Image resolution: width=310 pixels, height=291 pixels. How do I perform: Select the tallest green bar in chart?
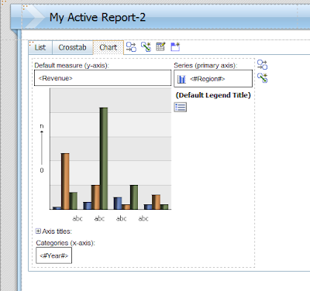104,159
